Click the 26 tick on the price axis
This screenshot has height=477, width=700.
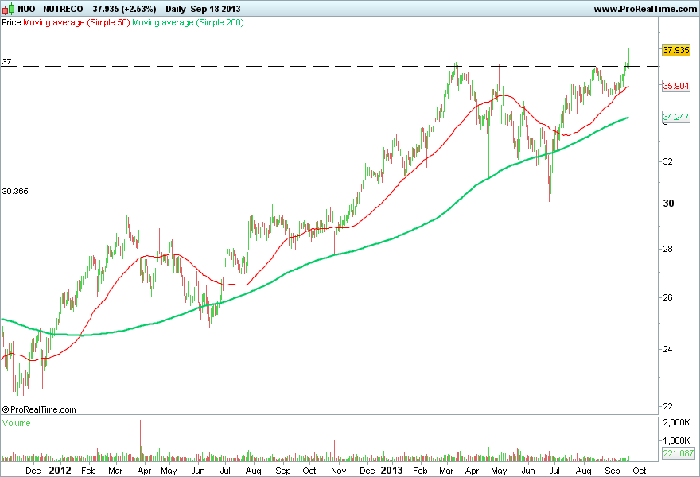point(668,297)
